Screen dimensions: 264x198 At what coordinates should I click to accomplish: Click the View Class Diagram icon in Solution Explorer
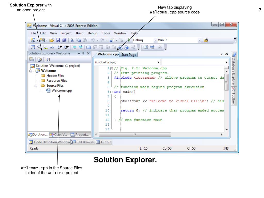(x=48, y=60)
